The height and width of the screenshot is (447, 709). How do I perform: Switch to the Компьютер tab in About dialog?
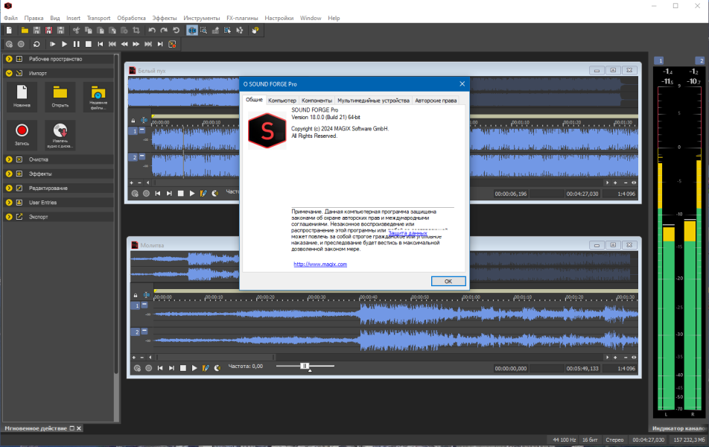[x=282, y=101]
